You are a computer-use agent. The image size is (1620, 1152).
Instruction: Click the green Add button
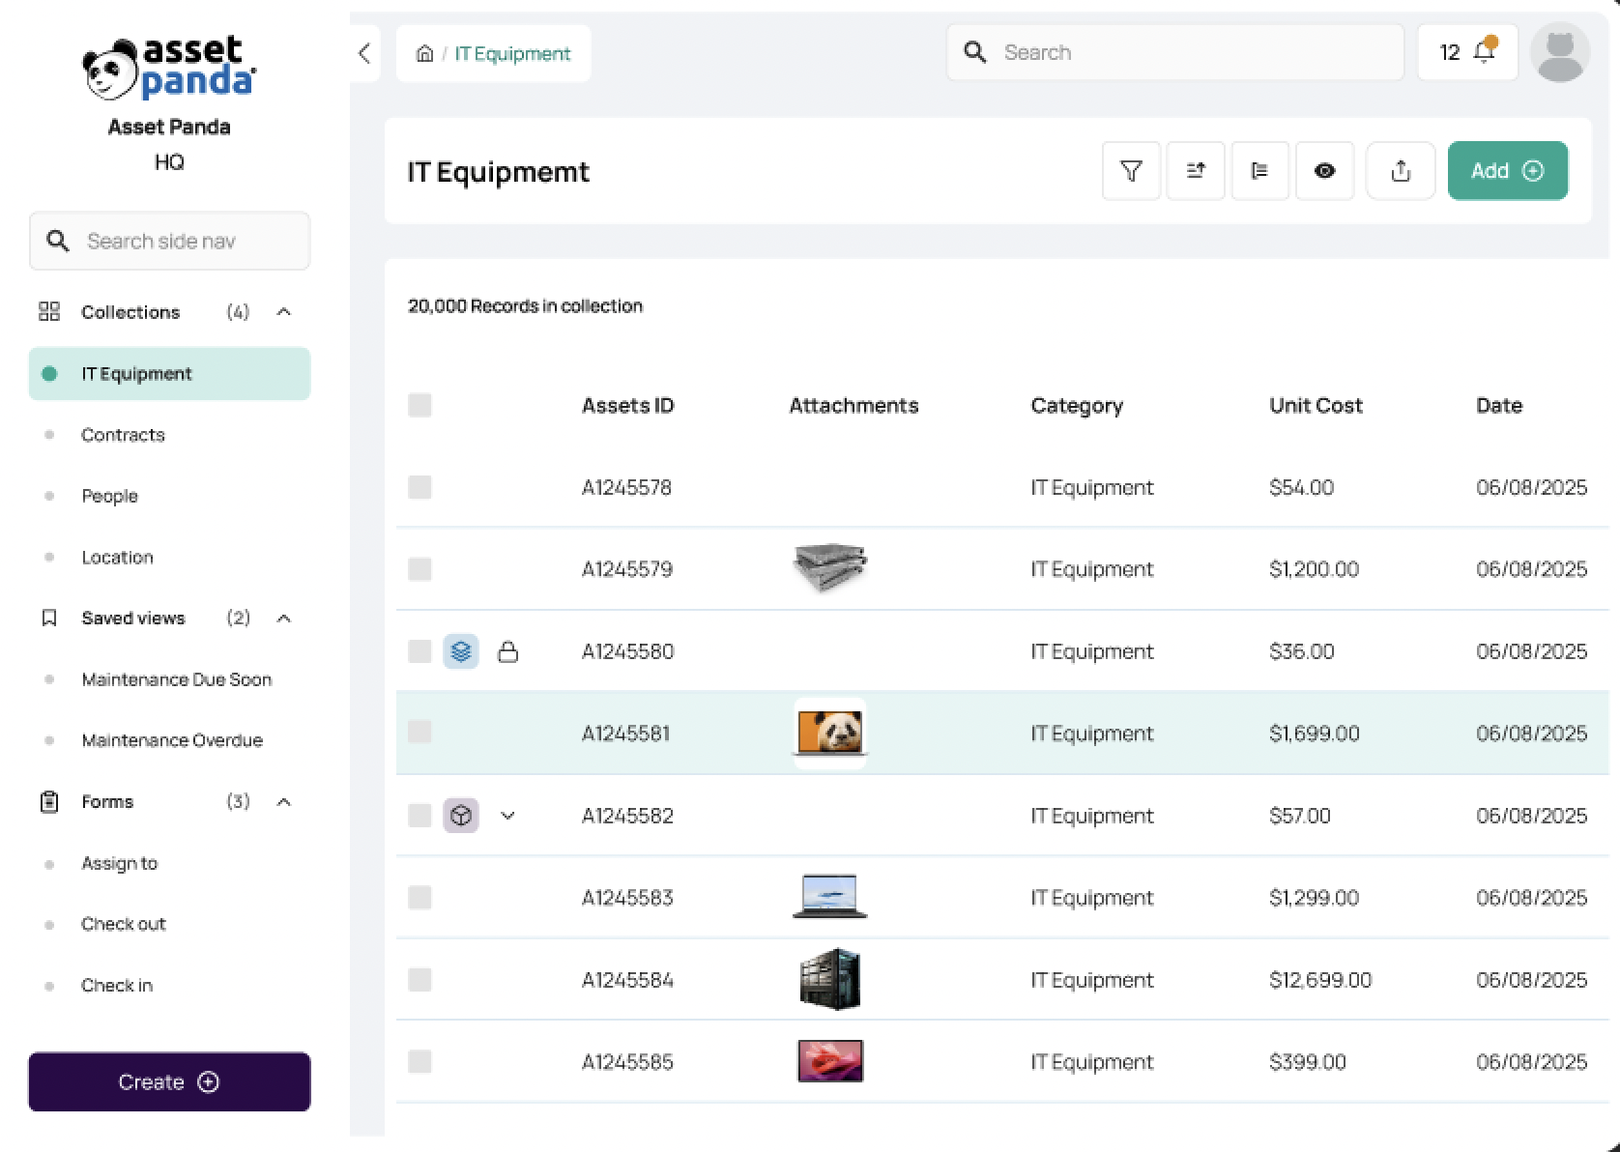click(x=1507, y=171)
